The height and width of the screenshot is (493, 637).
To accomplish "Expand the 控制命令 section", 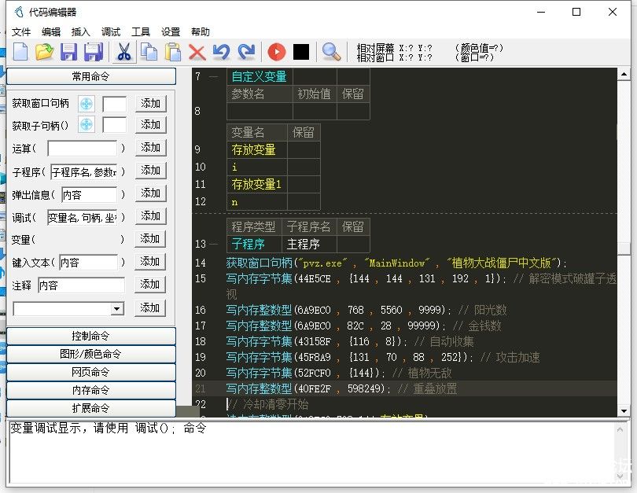I will point(91,336).
